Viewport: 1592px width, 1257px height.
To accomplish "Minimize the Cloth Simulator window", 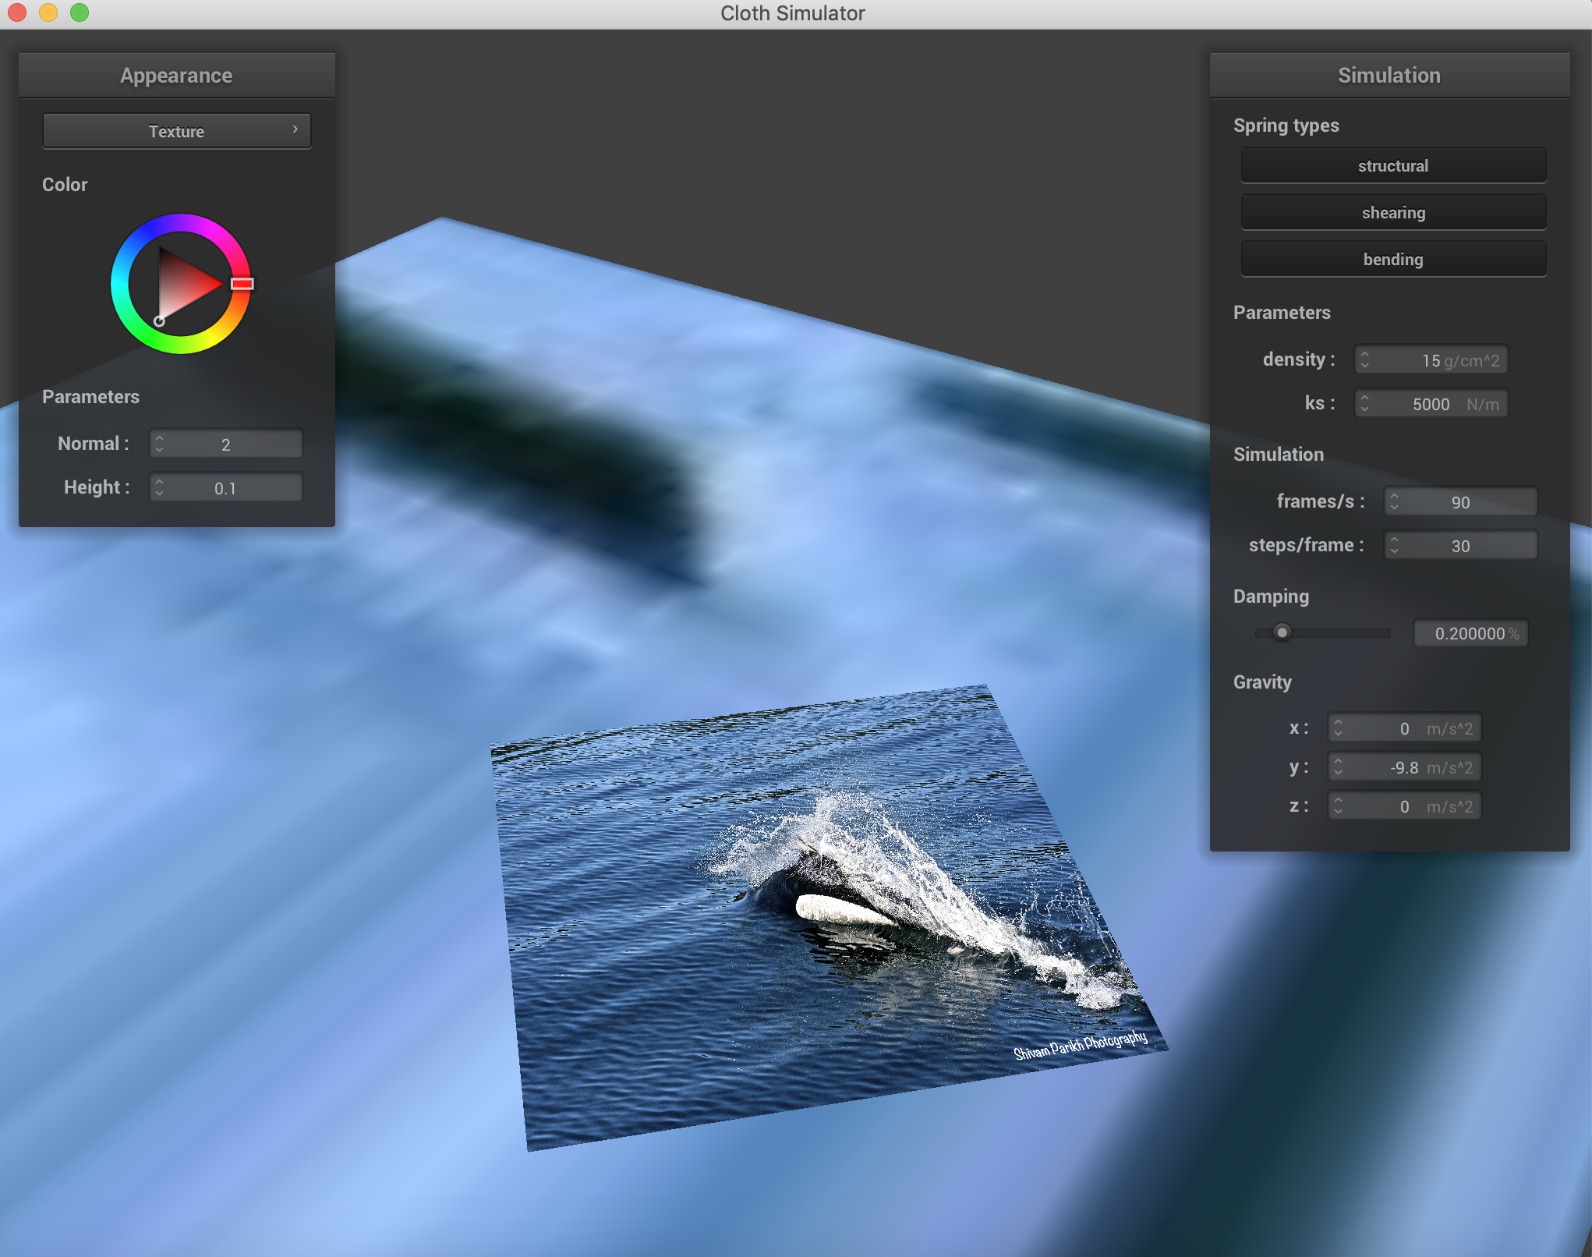I will 48,12.
